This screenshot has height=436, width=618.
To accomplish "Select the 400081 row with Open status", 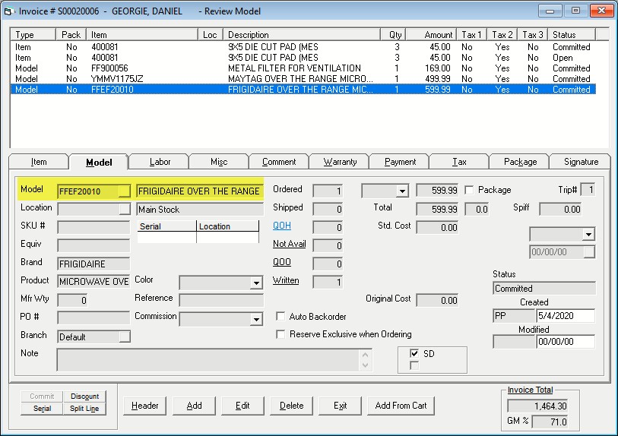I will coord(303,58).
